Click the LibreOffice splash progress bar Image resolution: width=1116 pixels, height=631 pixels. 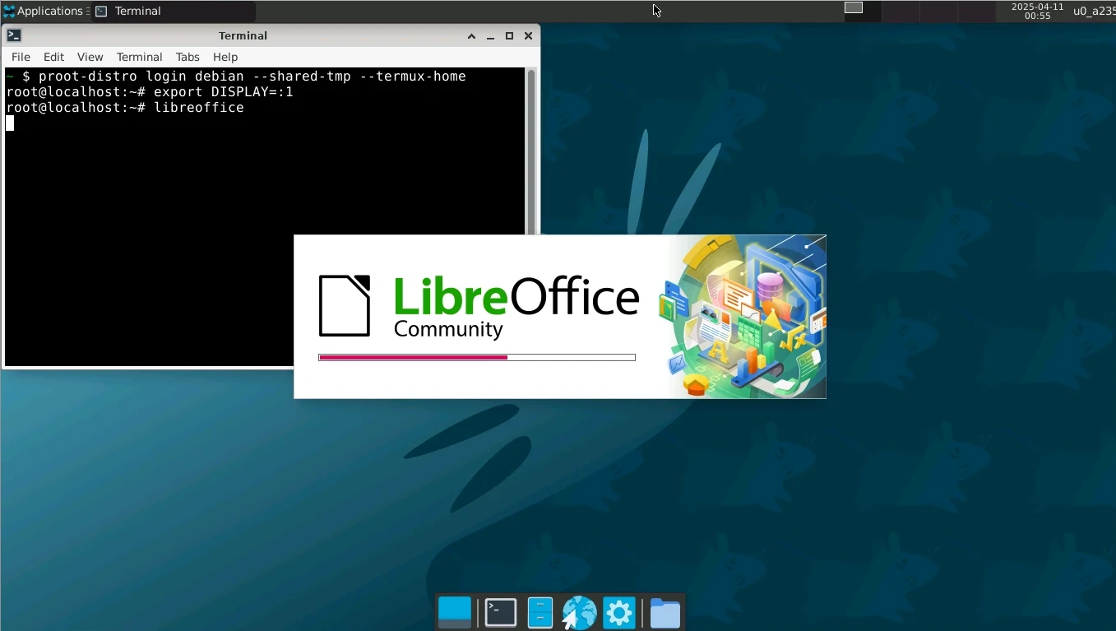point(476,357)
